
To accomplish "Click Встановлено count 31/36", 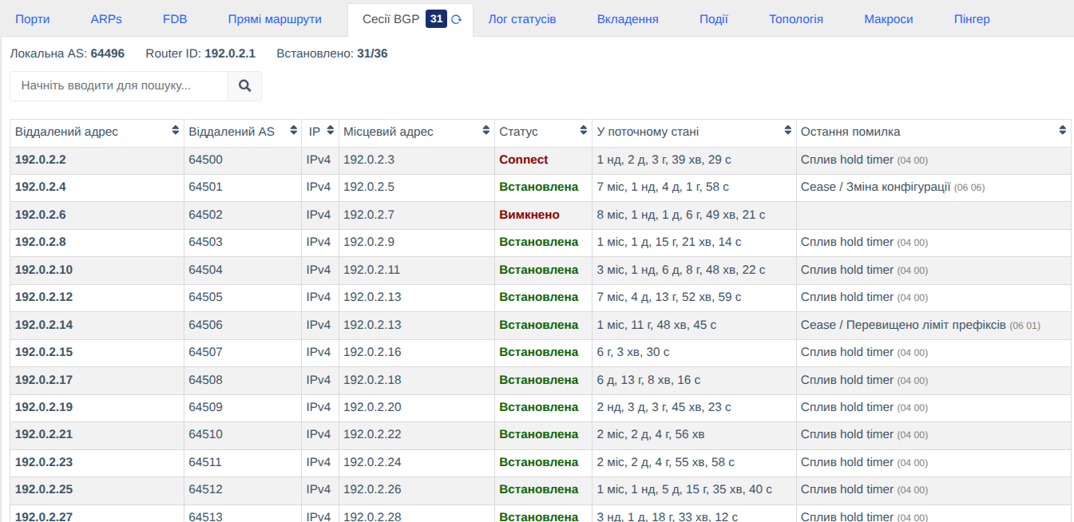I will tap(373, 53).
